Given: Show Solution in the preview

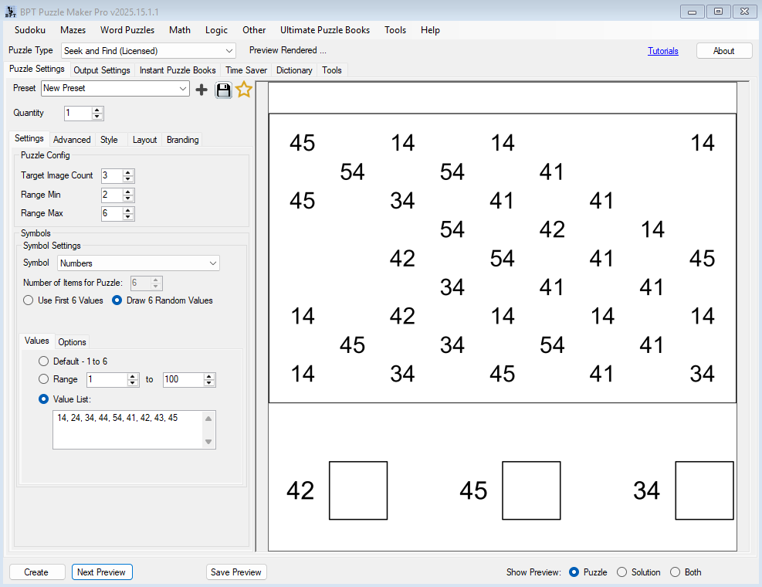Looking at the screenshot, I should tap(622, 572).
